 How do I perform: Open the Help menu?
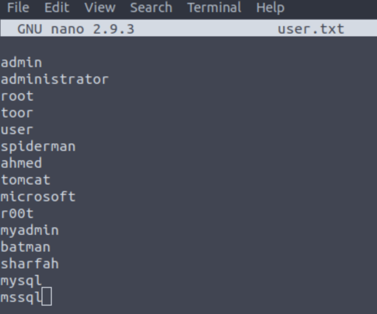click(x=271, y=7)
